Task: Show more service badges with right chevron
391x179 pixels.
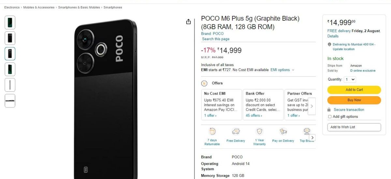Action: point(312,138)
